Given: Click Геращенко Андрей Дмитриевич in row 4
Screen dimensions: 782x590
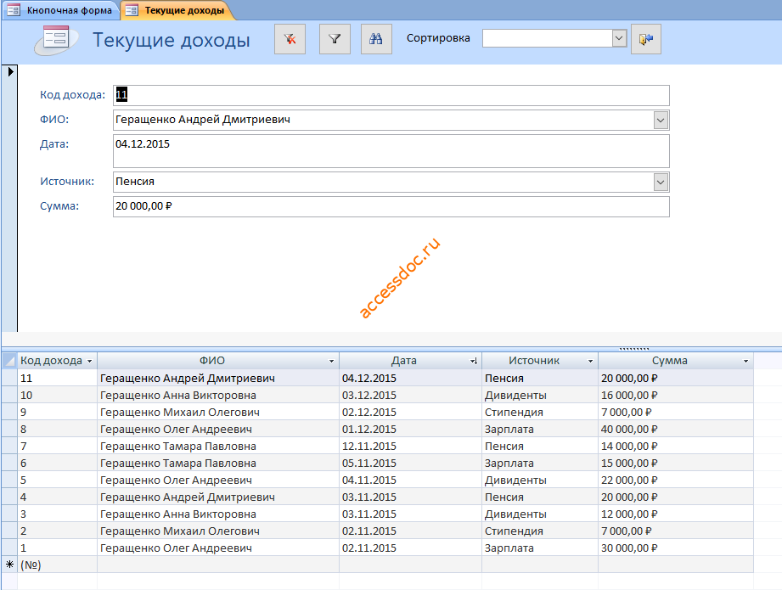Looking at the screenshot, I should 218,497.
